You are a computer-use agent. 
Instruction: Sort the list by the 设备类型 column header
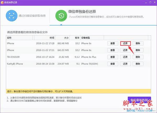tap(92, 38)
